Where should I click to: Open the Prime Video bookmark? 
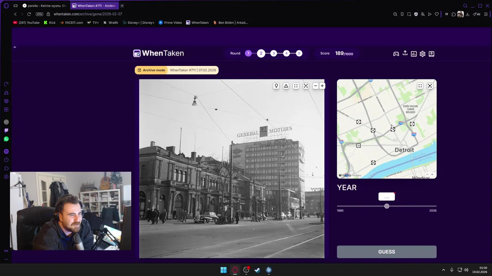[170, 23]
